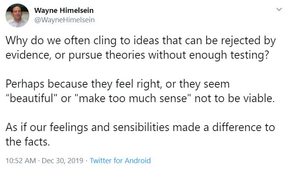
Task: Open Wayne Himelsein's profile photo
Action: (x=17, y=15)
